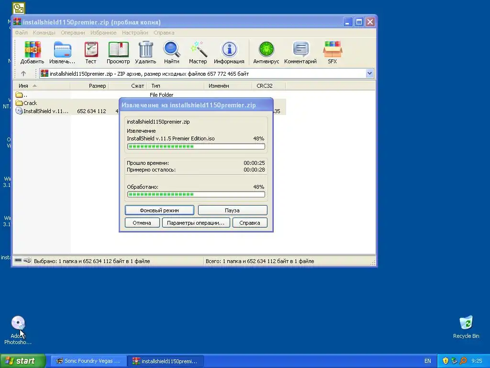The width and height of the screenshot is (490, 368).
Task: Click the security shield tray icon
Action: point(445,361)
